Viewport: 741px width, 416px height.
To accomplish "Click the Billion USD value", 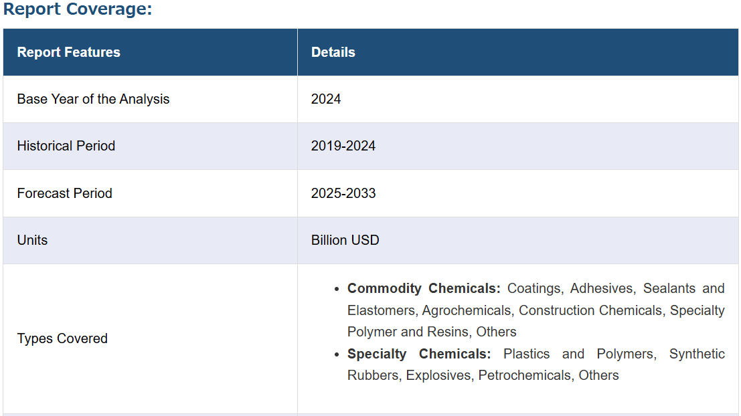I will pyautogui.click(x=345, y=240).
